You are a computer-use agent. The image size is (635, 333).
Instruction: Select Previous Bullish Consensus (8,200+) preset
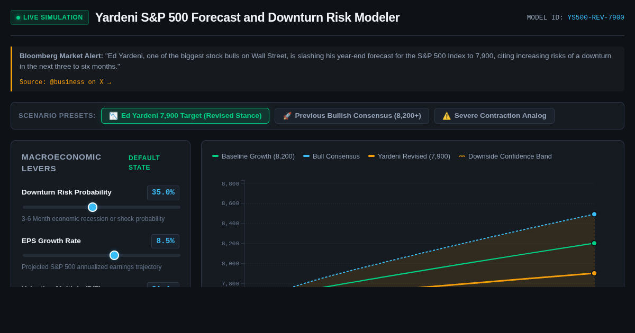pos(352,116)
